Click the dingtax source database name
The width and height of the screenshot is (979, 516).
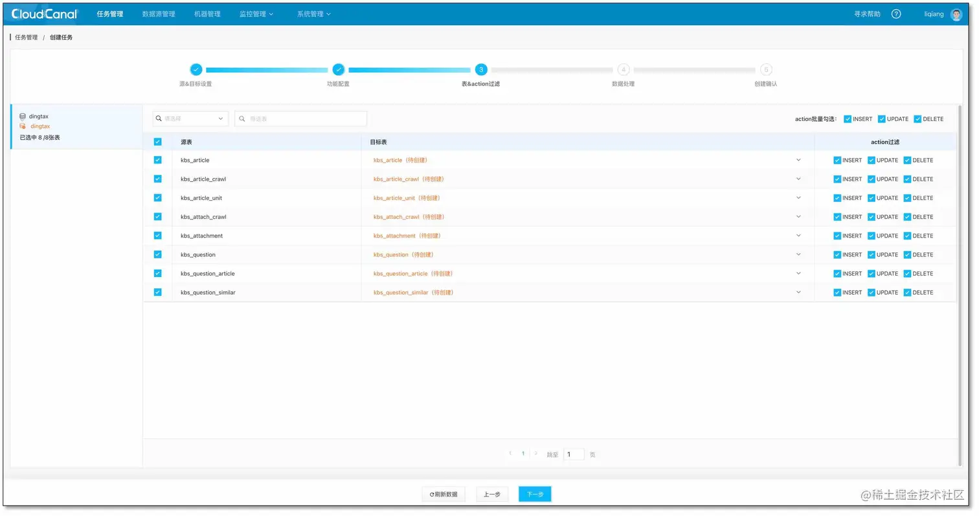coord(39,117)
